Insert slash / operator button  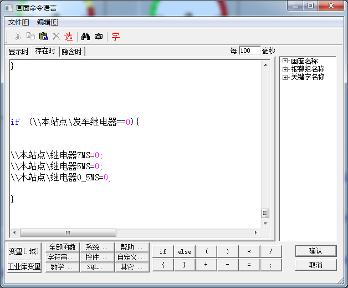point(271,251)
